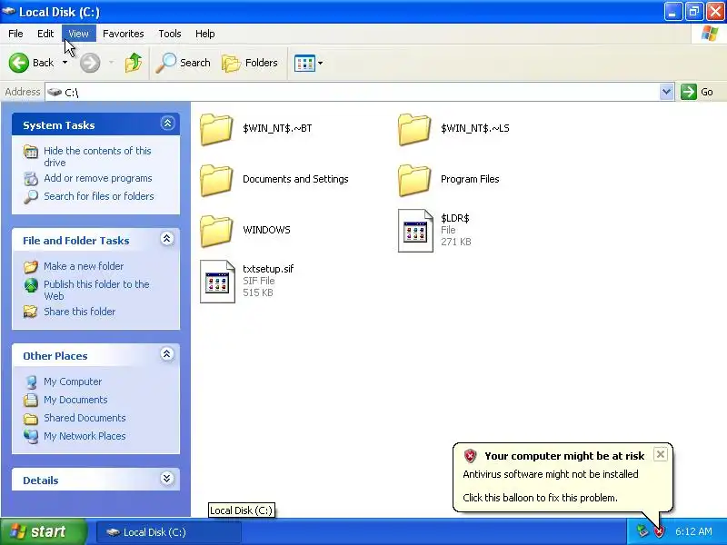Click the clock showing 6:12 AM

(693, 531)
